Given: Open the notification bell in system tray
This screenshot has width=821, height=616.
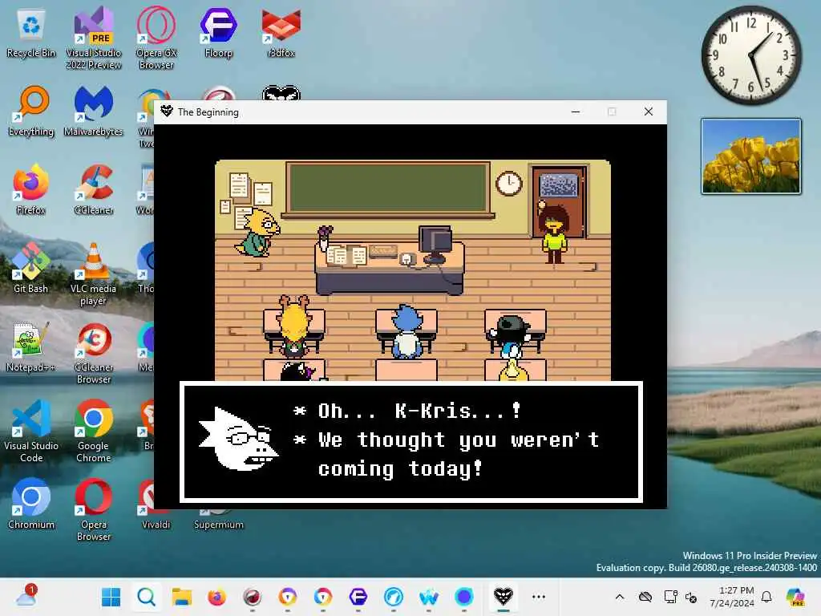Looking at the screenshot, I should click(766, 597).
